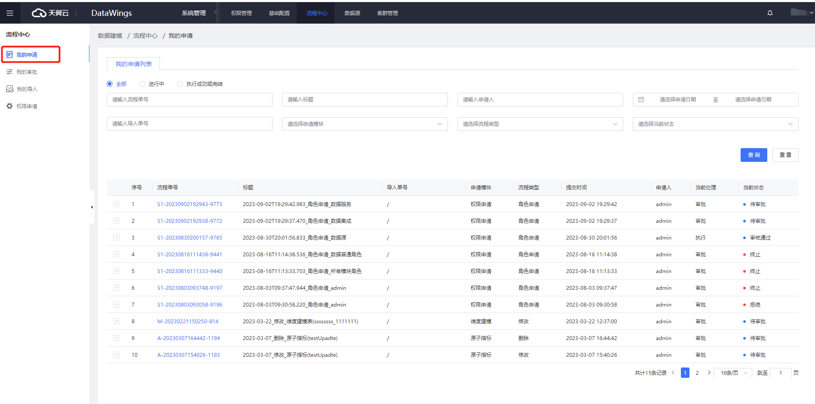This screenshot has height=404, width=815.
Task: Go to next page arrow
Action: click(x=709, y=373)
